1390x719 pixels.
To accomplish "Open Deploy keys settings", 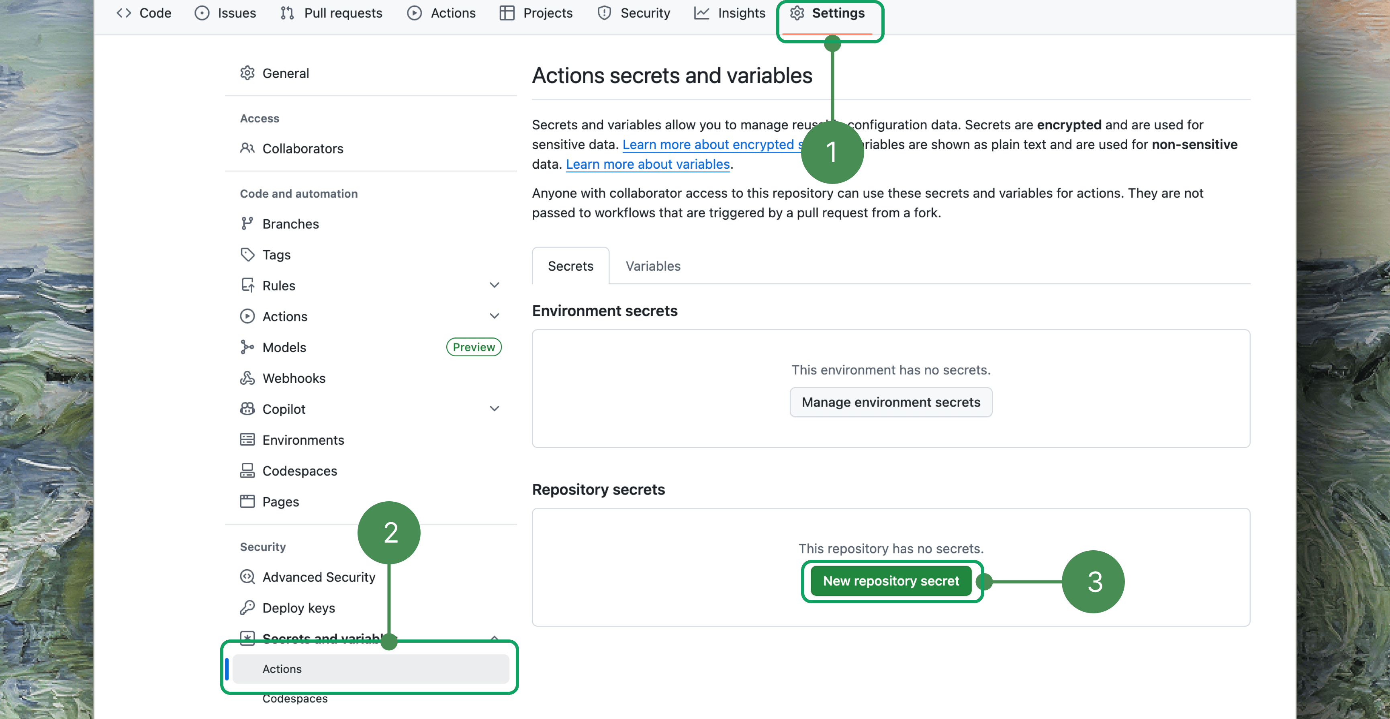I will tap(371, 608).
